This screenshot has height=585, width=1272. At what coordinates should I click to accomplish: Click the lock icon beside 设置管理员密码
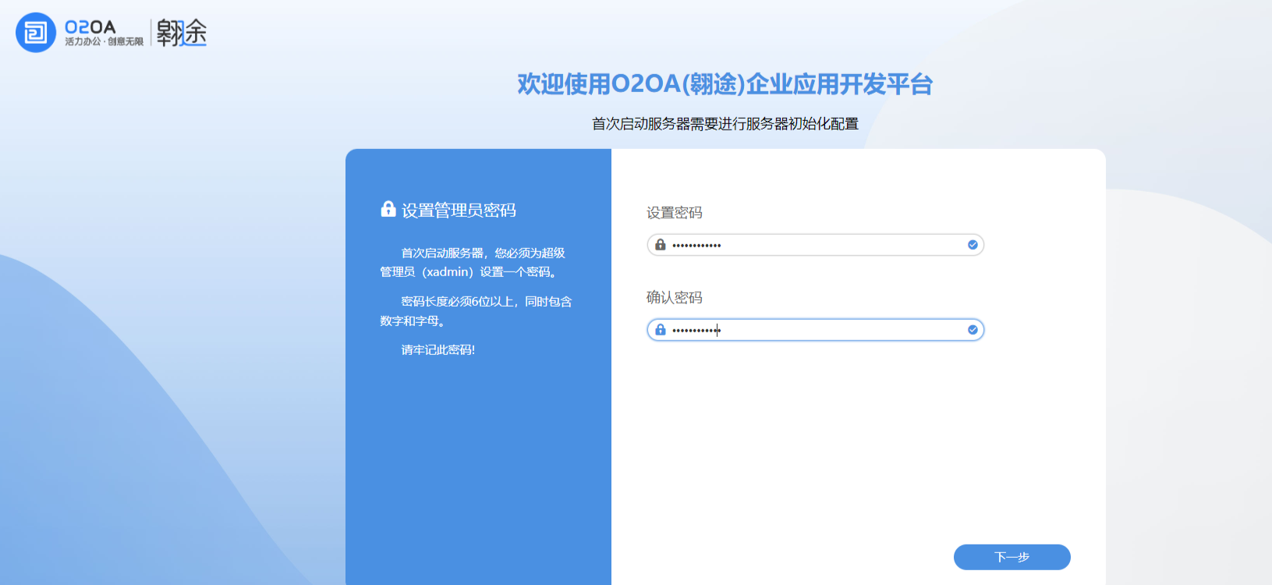point(388,208)
